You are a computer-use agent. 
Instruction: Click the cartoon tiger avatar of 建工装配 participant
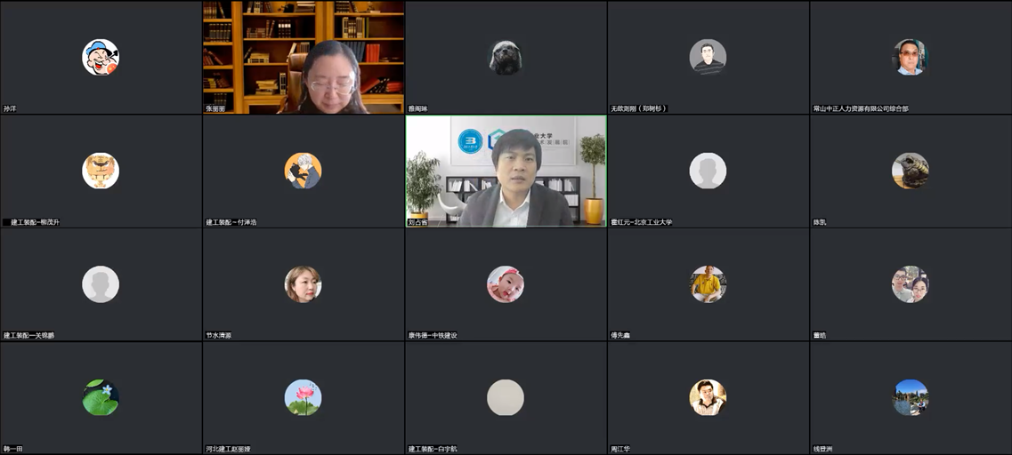click(x=101, y=171)
